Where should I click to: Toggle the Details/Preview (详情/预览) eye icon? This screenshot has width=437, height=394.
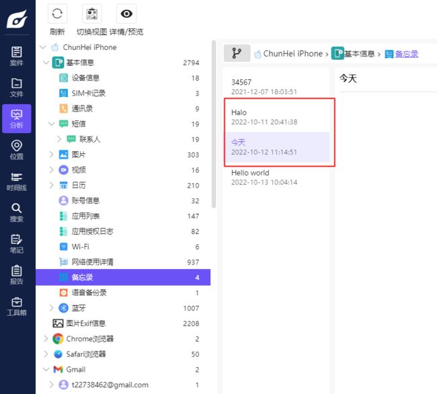click(126, 13)
